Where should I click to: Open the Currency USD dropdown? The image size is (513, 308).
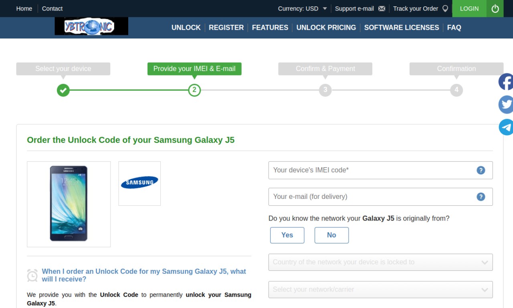tap(303, 8)
